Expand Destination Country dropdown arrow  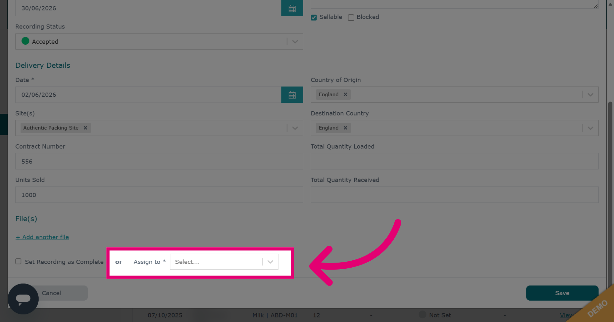pos(590,128)
